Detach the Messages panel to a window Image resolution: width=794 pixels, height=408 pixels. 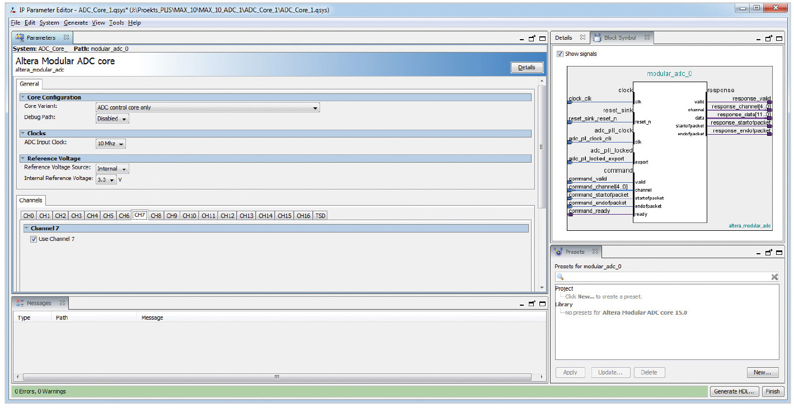(x=532, y=303)
